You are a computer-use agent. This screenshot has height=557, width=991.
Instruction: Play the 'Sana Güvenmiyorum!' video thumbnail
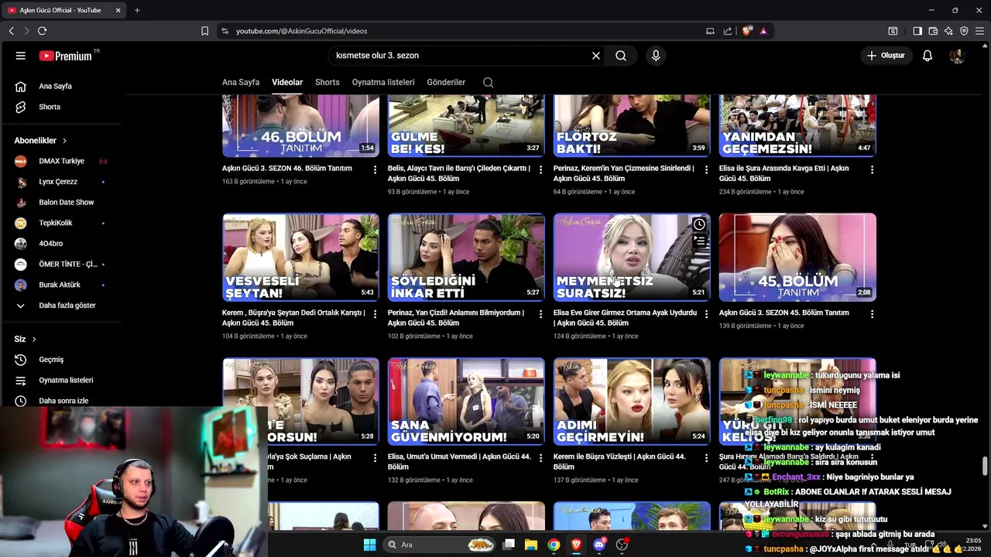coord(466,401)
